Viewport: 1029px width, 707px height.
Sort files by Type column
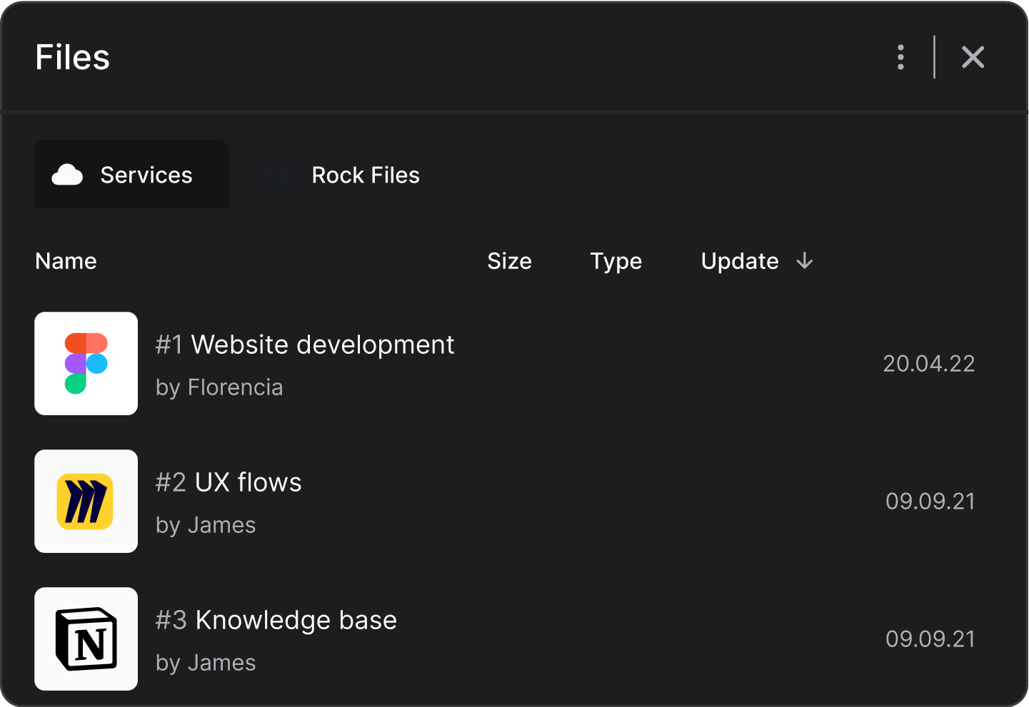616,261
